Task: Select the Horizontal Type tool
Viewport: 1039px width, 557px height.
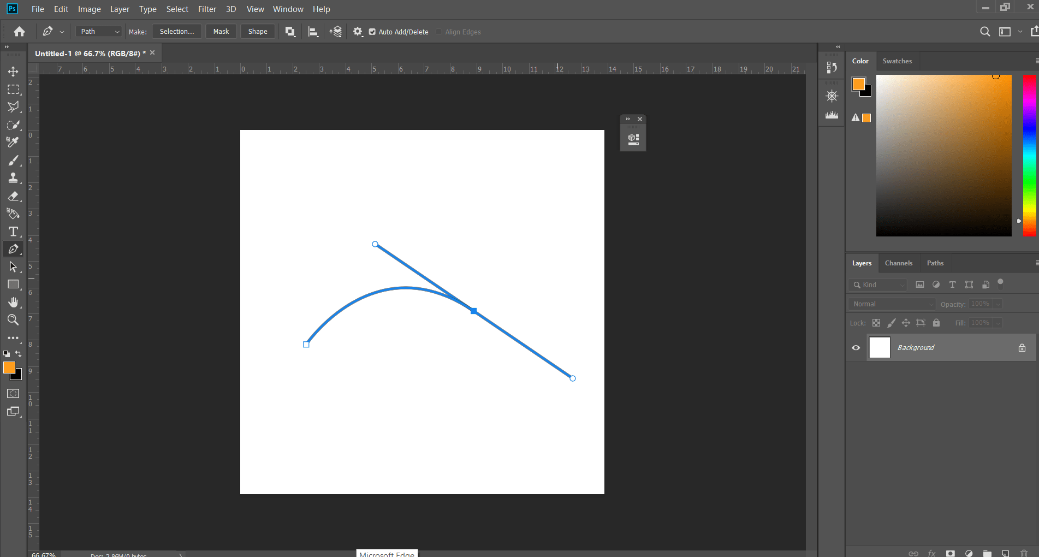Action: (x=13, y=231)
